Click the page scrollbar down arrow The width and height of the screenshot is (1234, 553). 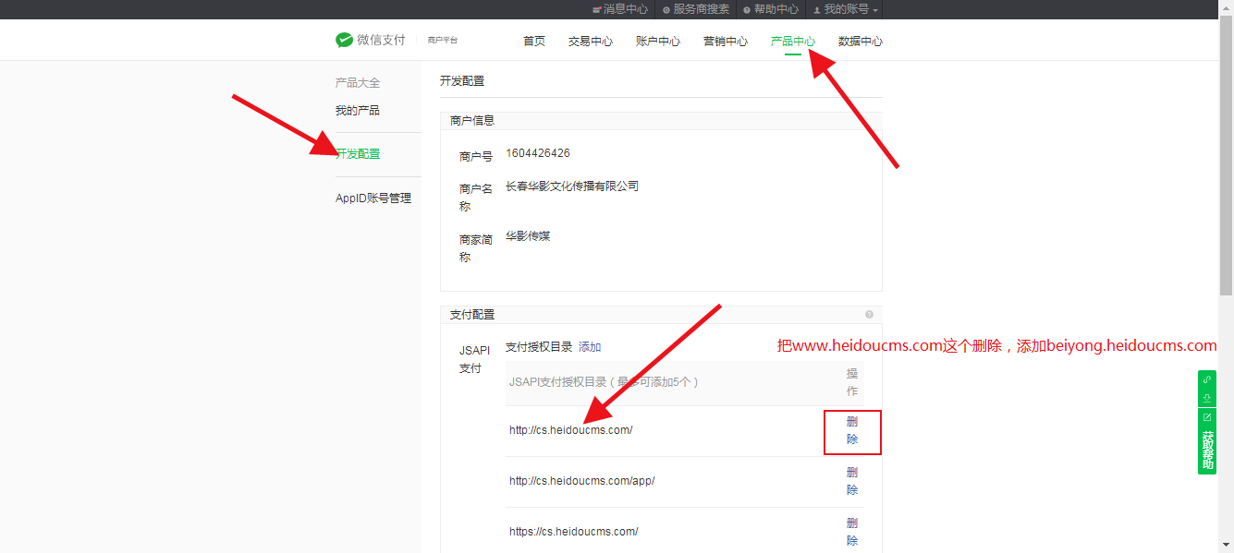[x=1226, y=545]
